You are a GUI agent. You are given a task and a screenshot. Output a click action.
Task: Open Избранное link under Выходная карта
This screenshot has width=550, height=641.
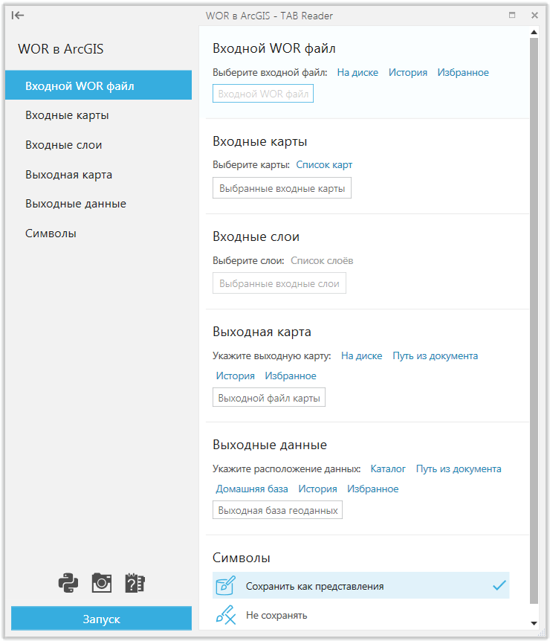tap(291, 376)
